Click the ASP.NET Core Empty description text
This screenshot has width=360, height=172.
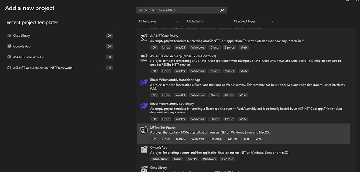click(227, 41)
